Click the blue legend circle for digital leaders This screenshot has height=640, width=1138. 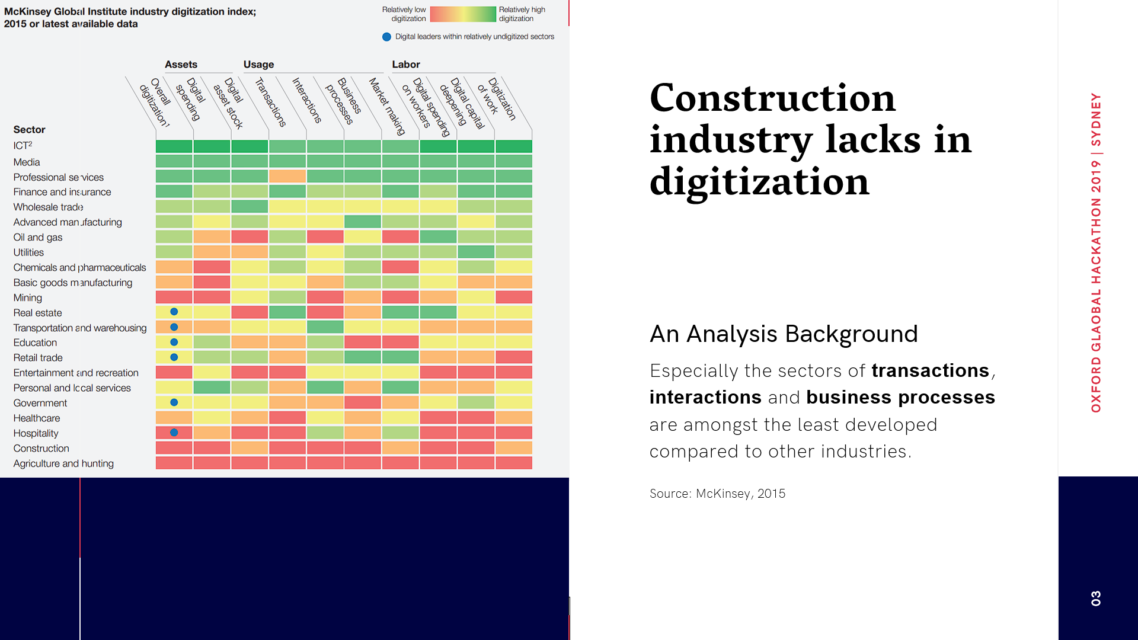pos(386,36)
